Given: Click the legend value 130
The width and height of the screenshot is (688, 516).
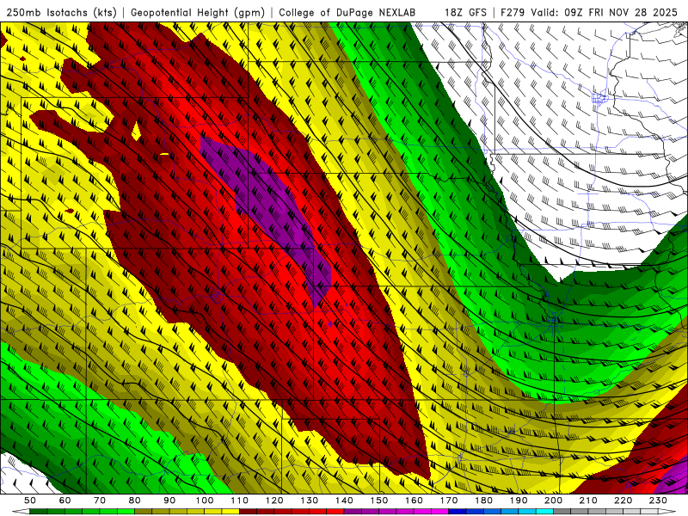Looking at the screenshot, I should pos(310,501).
